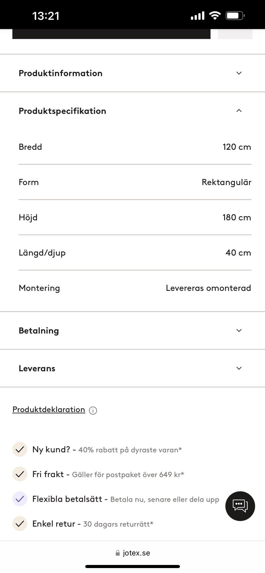
Task: Tap the checkmark icon beside Ny kund
Action: click(x=20, y=449)
